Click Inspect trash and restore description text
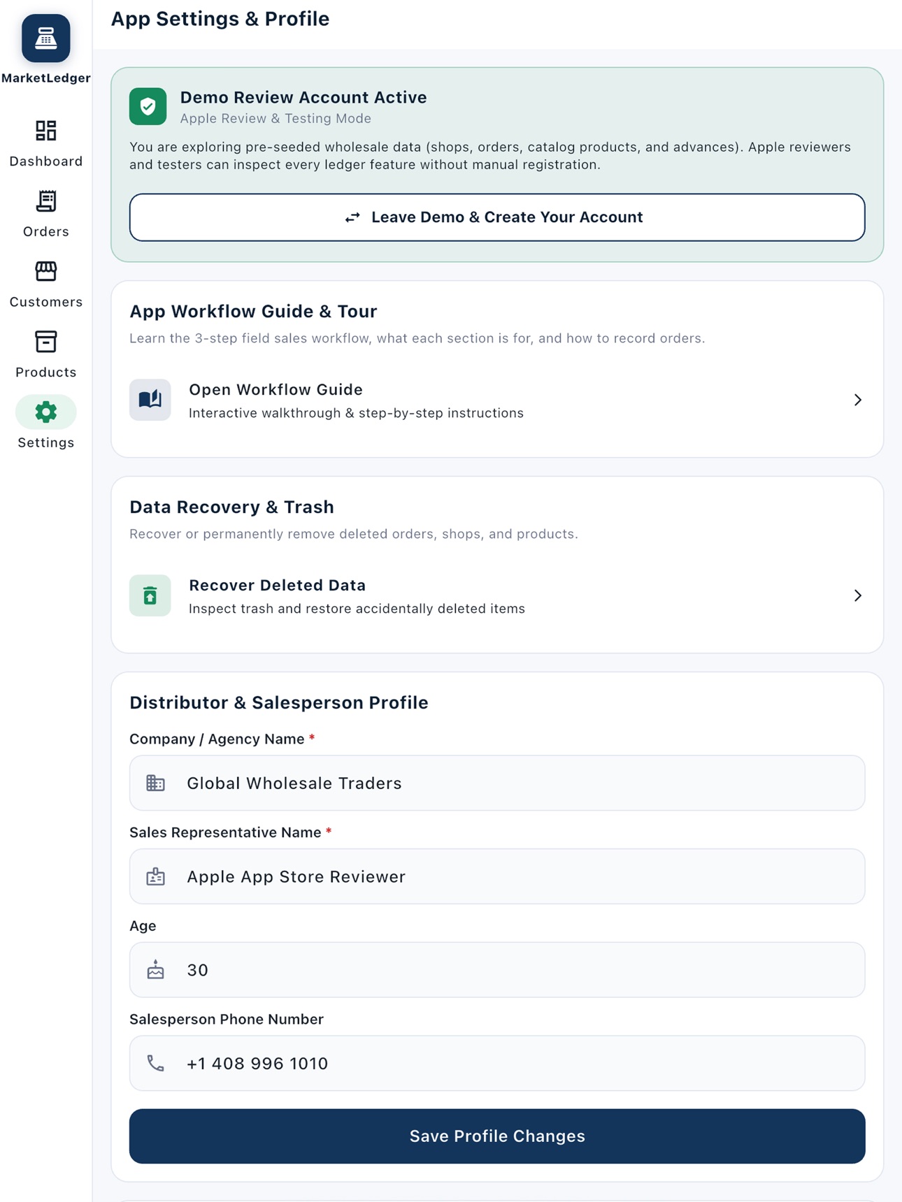902x1202 pixels. point(357,609)
